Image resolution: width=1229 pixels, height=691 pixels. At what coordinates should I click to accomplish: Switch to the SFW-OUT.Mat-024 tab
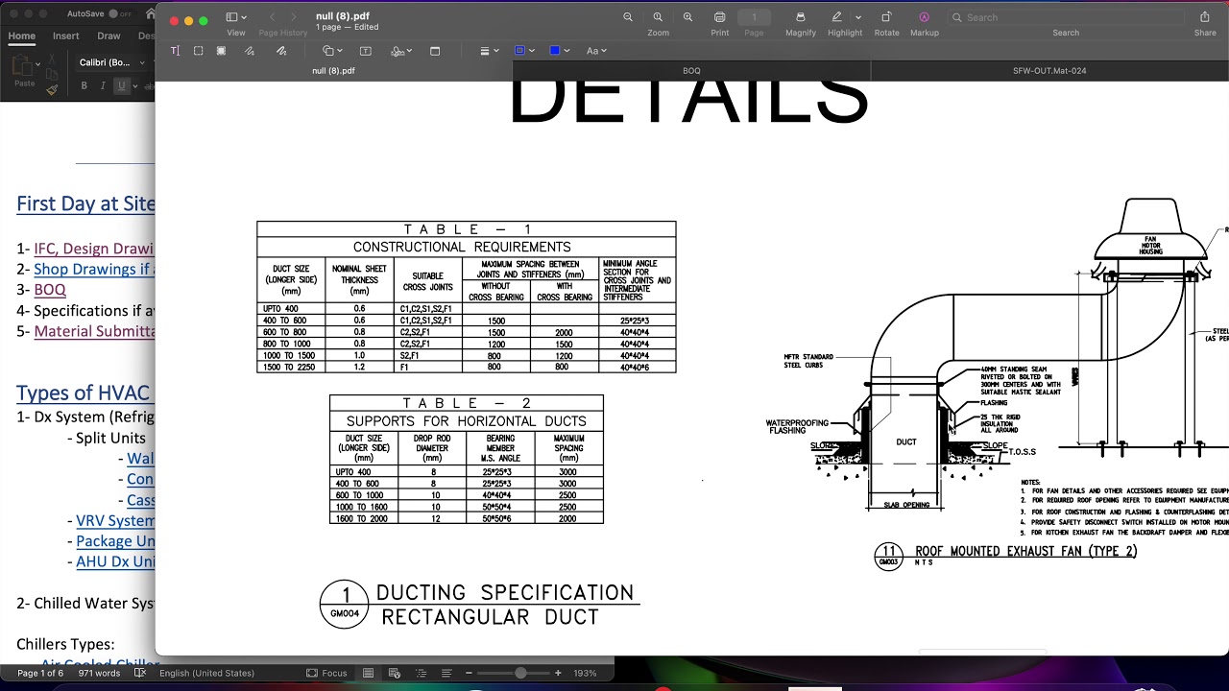pyautogui.click(x=1049, y=71)
